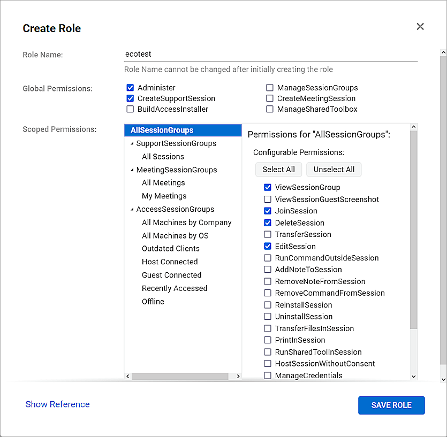Close the Create Role dialog
Screen dimensions: 447x437
tap(420, 26)
